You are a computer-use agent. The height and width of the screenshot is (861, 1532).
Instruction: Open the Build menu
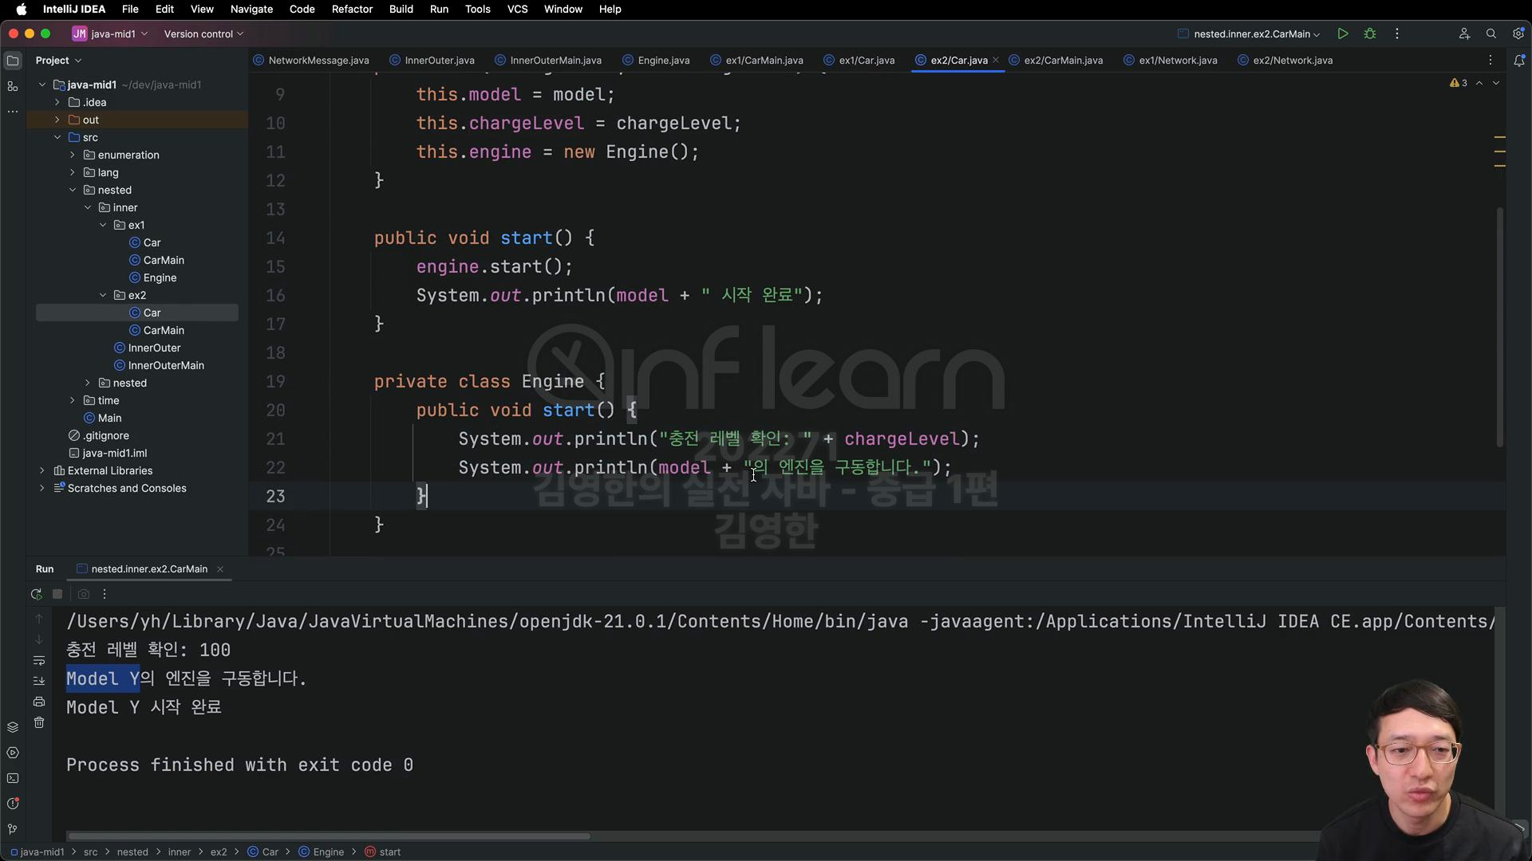coord(401,10)
